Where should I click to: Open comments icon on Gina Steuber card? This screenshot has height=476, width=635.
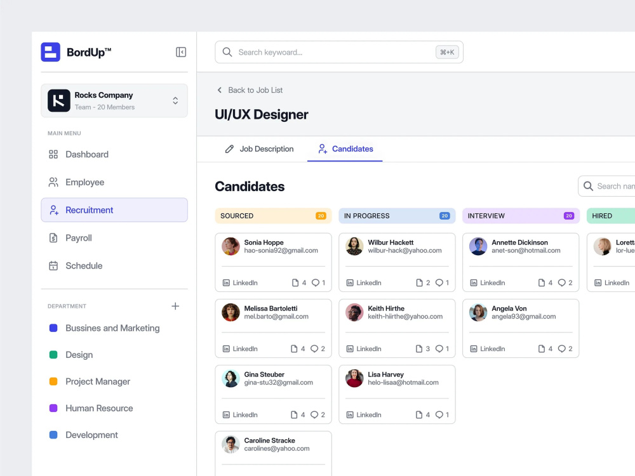(314, 414)
